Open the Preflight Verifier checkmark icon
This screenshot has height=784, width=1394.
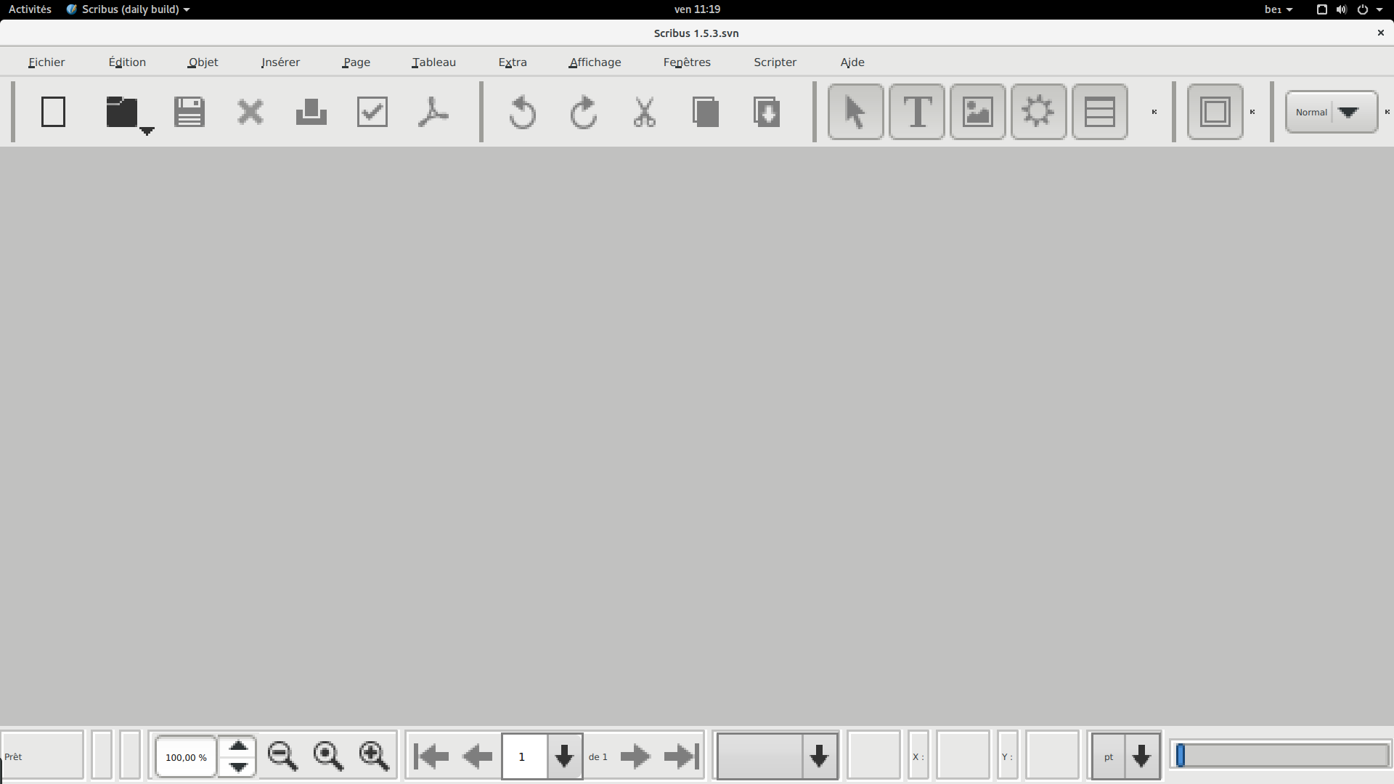372,112
